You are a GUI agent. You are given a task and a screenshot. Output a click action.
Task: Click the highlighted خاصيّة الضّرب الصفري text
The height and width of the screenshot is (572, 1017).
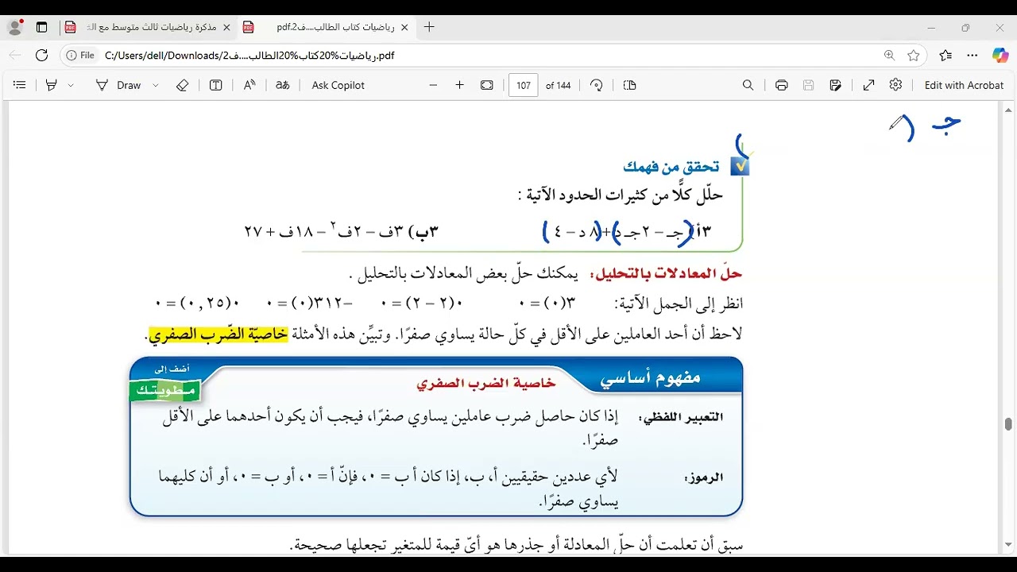pos(218,334)
